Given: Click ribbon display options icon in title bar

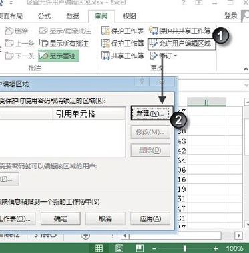Looking at the screenshot, I should click(x=199, y=3).
